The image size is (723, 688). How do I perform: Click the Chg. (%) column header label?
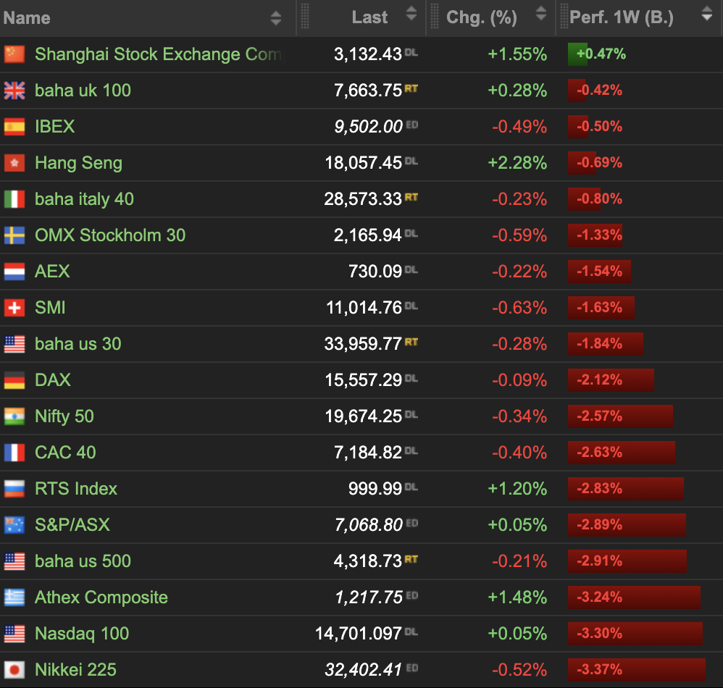coord(481,18)
